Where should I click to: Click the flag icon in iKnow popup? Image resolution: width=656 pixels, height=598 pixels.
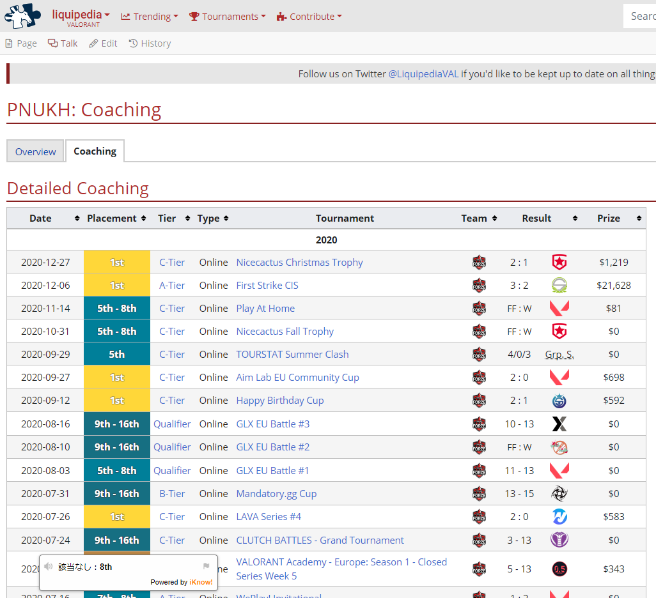tap(206, 566)
